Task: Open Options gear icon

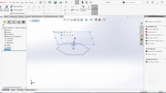Action: click(x=91, y=2)
